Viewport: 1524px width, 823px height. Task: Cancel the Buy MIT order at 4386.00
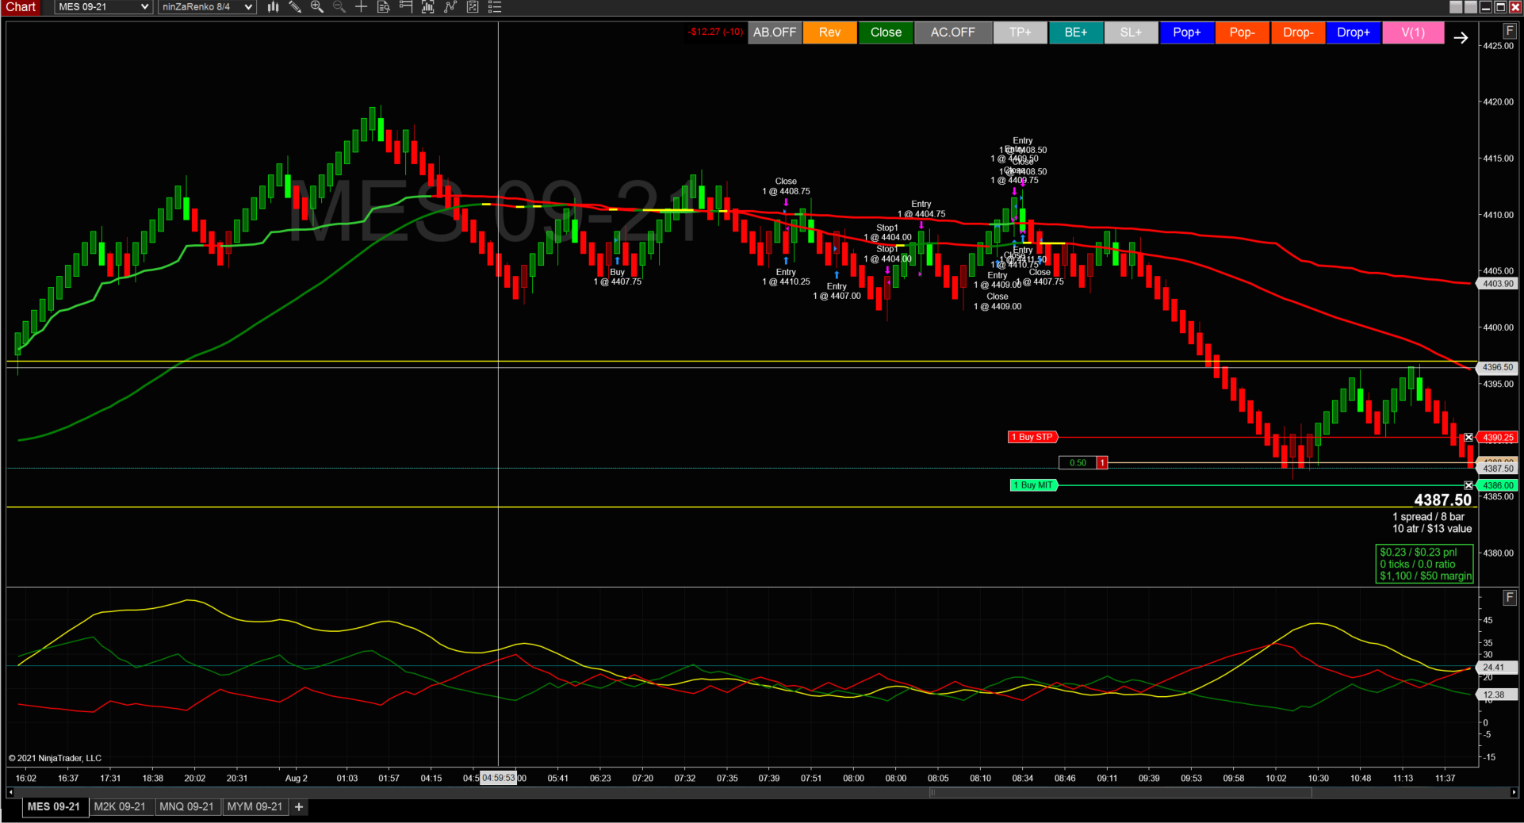tap(1468, 485)
